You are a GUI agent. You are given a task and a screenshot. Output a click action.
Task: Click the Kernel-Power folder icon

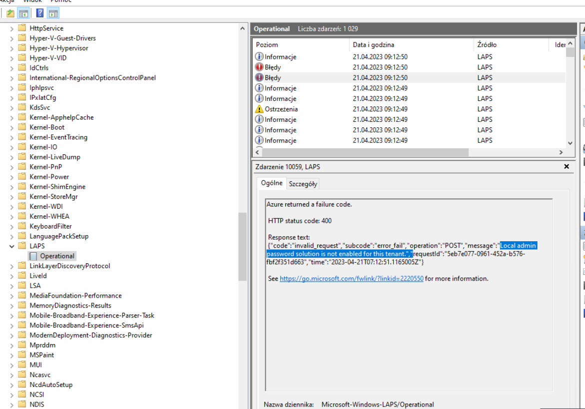[x=22, y=176]
